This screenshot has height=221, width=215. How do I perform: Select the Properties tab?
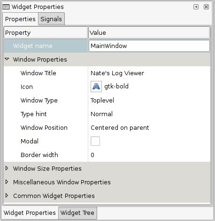coord(20,19)
